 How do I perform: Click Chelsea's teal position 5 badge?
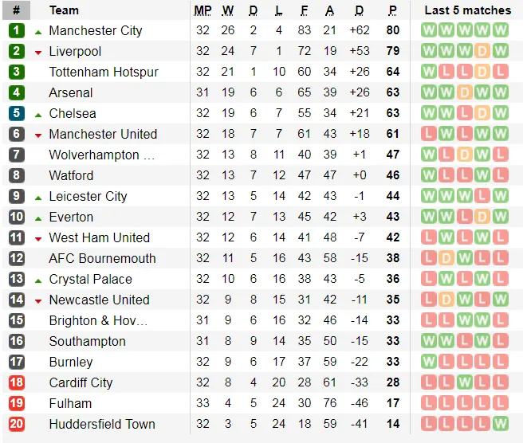pos(17,113)
